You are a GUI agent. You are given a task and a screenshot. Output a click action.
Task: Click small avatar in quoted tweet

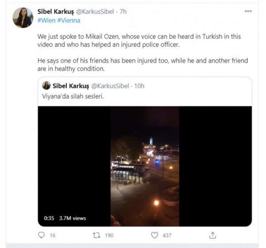click(46, 86)
